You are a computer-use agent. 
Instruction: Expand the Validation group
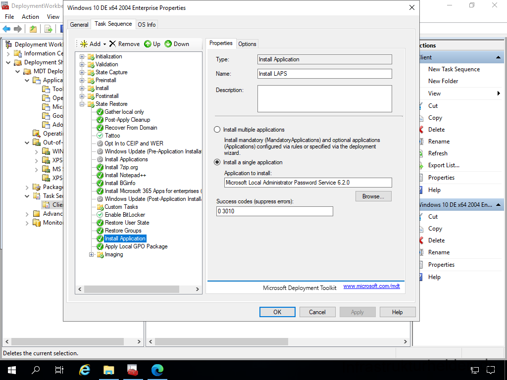coord(82,65)
